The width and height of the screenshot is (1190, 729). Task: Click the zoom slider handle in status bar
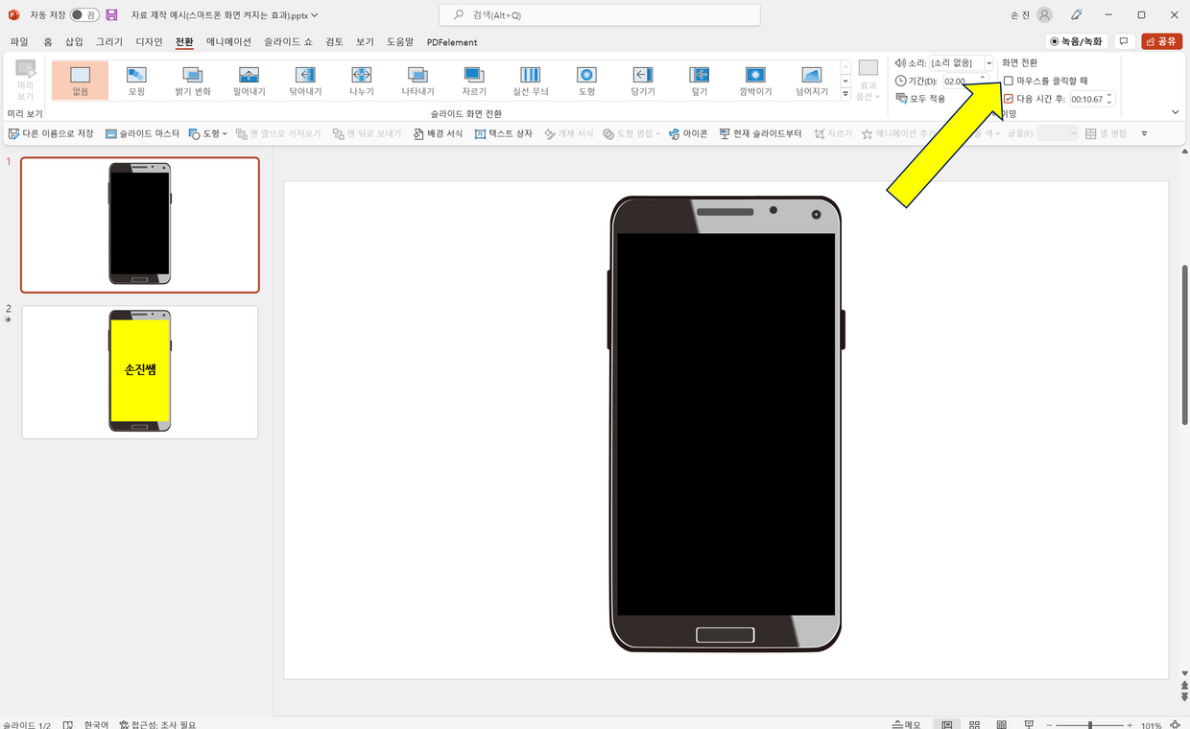(1089, 725)
